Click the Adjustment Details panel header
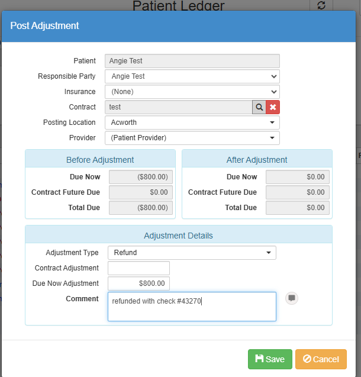 (x=179, y=236)
